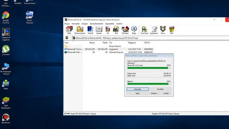This screenshot has width=229, height=129.
Task: Click the 22.02.2015 15:28 date cell
Action: 135,52
